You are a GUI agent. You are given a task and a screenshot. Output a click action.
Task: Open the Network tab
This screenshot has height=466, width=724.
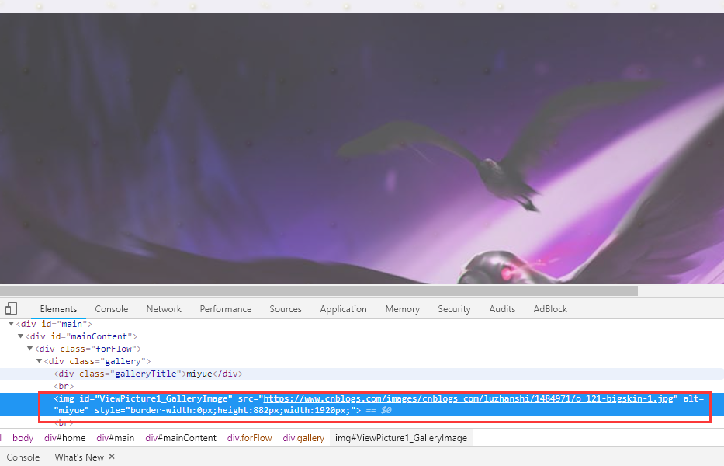[x=164, y=309]
